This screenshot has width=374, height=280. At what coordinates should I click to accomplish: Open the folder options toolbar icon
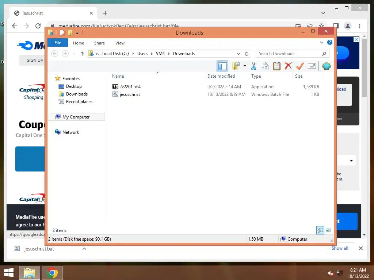click(x=236, y=66)
